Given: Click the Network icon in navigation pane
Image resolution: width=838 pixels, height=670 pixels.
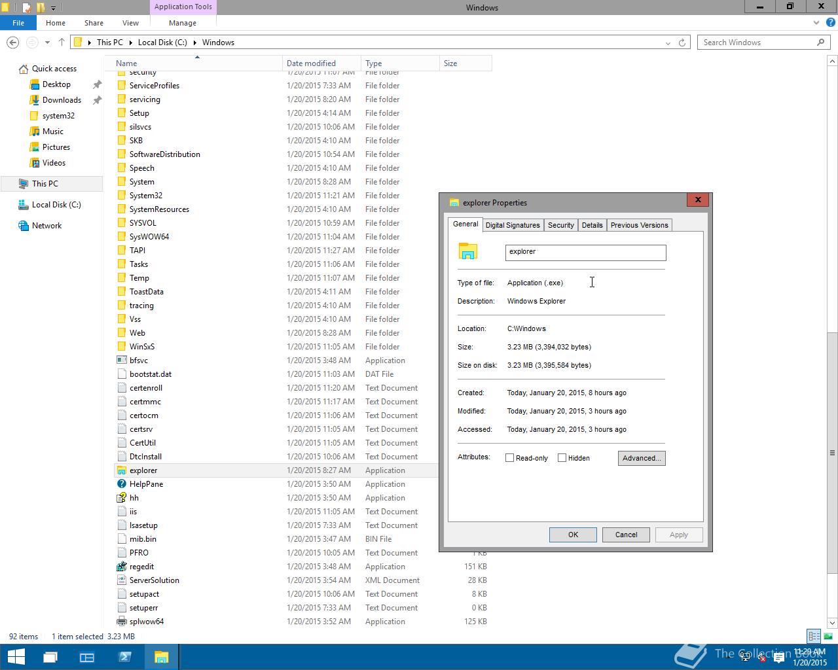Looking at the screenshot, I should point(24,226).
